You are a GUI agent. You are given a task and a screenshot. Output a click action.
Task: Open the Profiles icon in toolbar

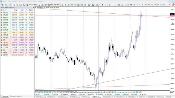(x=7, y=5)
